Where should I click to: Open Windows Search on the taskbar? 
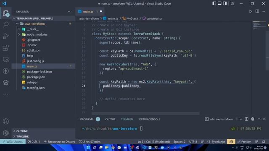click(x=95, y=148)
